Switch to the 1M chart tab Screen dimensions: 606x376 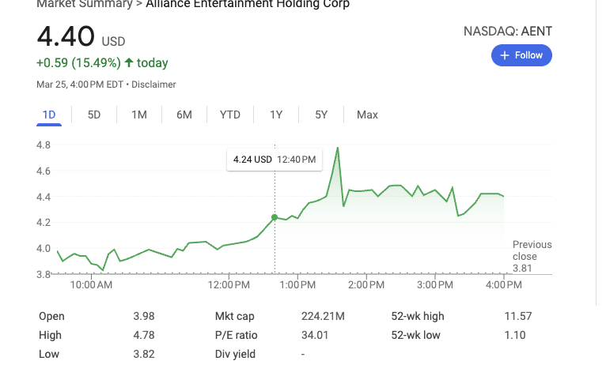(139, 115)
